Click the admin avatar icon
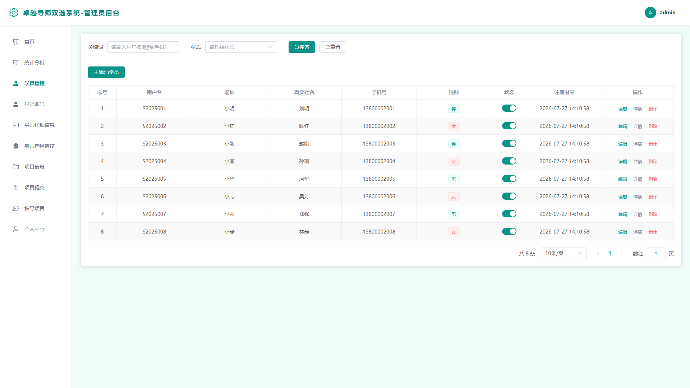The width and height of the screenshot is (690, 388). pyautogui.click(x=650, y=13)
